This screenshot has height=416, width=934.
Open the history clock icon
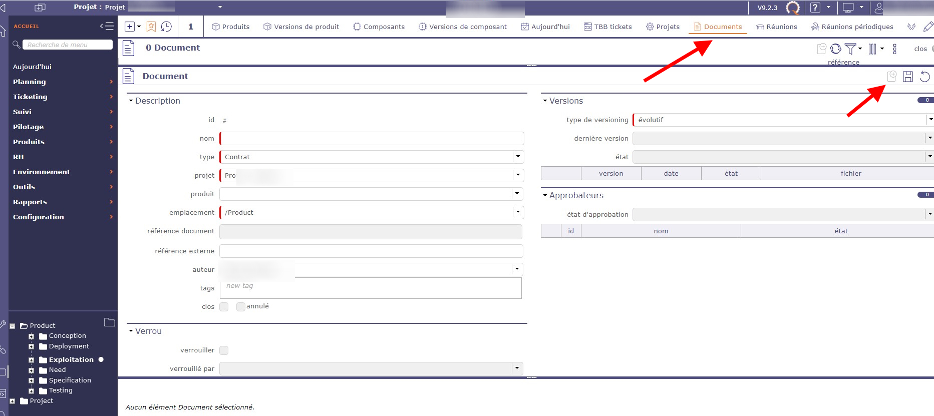[166, 27]
